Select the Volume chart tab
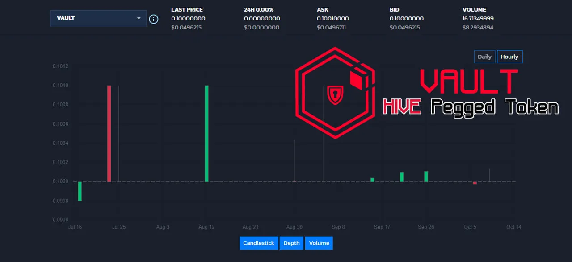This screenshot has width=572, height=262. [x=319, y=243]
